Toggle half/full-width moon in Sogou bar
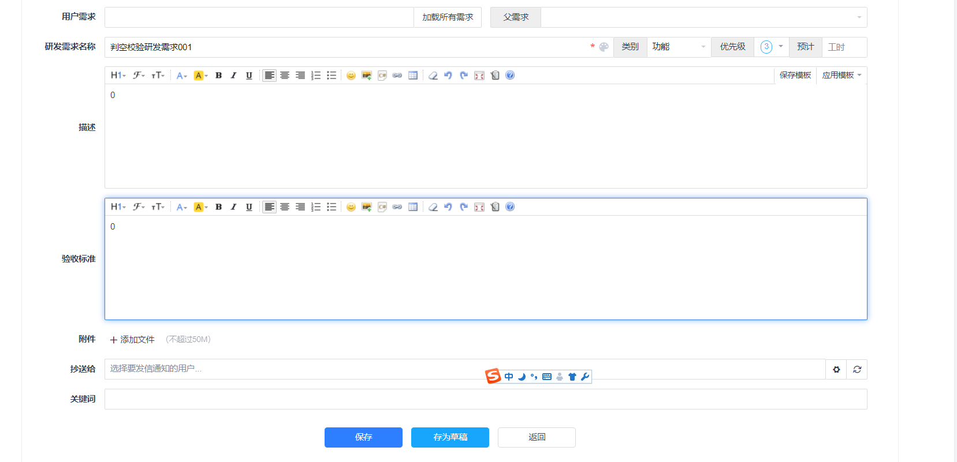This screenshot has width=957, height=462. coord(522,377)
